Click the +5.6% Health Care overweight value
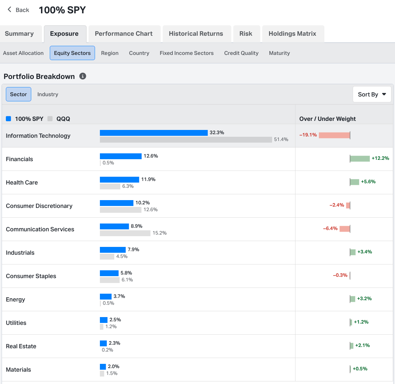 point(368,182)
